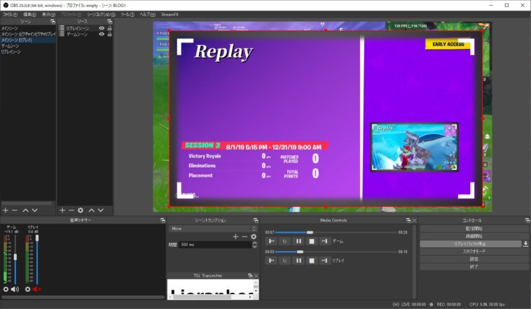Go to next item for リプレイ media

point(324,260)
